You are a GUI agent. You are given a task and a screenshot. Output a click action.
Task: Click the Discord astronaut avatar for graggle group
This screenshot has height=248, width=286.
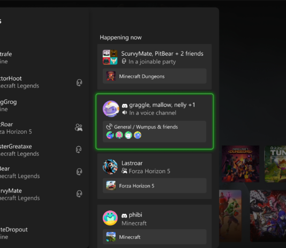pos(111,109)
